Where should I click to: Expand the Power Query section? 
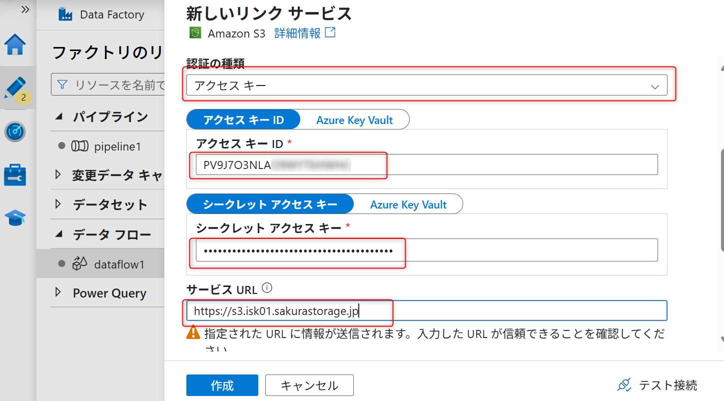pyautogui.click(x=58, y=292)
